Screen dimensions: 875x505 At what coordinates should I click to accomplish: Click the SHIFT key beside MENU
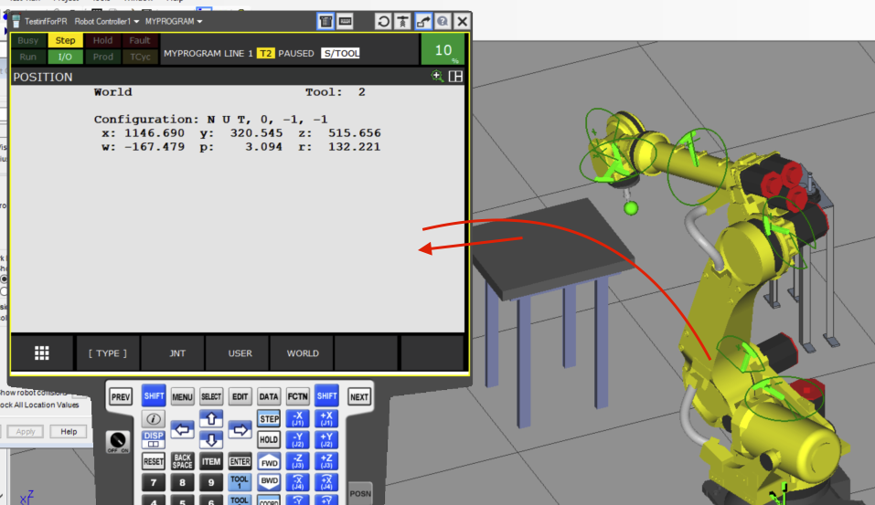(x=154, y=396)
